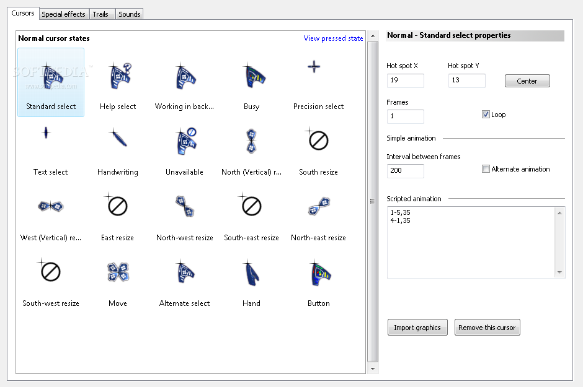Enable the Alternate animation checkbox

(486, 169)
